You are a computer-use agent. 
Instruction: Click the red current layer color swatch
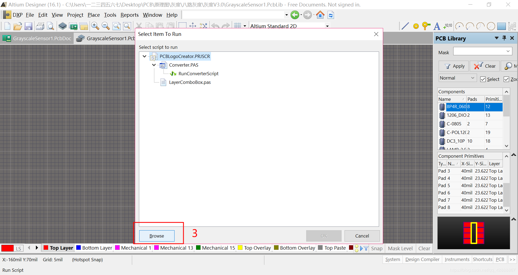pyautogui.click(x=7, y=248)
